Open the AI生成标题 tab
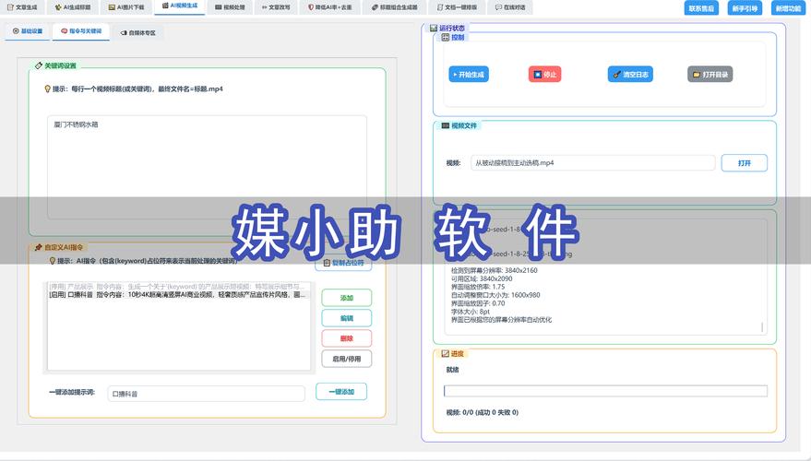The width and height of the screenshot is (811, 461). [75, 6]
